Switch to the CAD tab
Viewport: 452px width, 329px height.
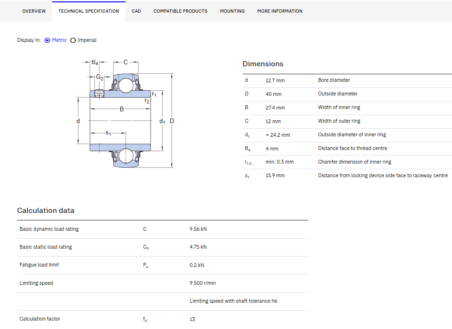(x=136, y=11)
